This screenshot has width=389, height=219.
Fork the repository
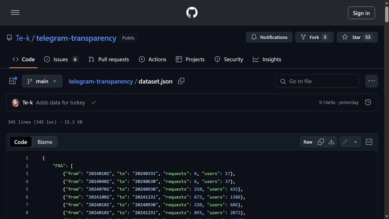coord(314,37)
